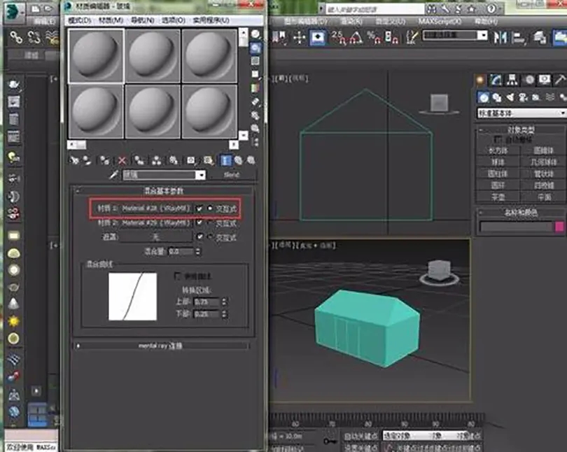Click the teapot render icon in left toolbar
The height and width of the screenshot is (452, 567).
[14, 84]
